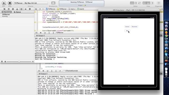Show the Utilities pane
The height and width of the screenshot is (95, 169).
coord(152,3)
